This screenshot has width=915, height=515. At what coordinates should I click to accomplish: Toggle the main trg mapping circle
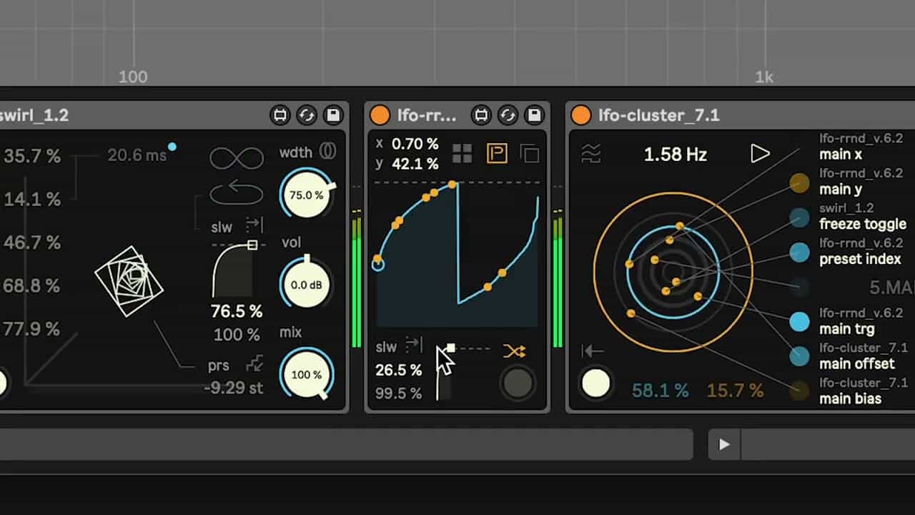coord(799,322)
